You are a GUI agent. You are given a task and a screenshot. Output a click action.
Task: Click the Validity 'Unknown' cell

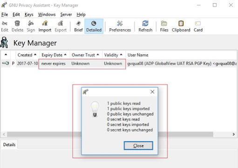(113, 64)
